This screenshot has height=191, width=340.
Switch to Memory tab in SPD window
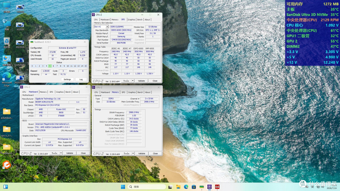[x=115, y=19]
